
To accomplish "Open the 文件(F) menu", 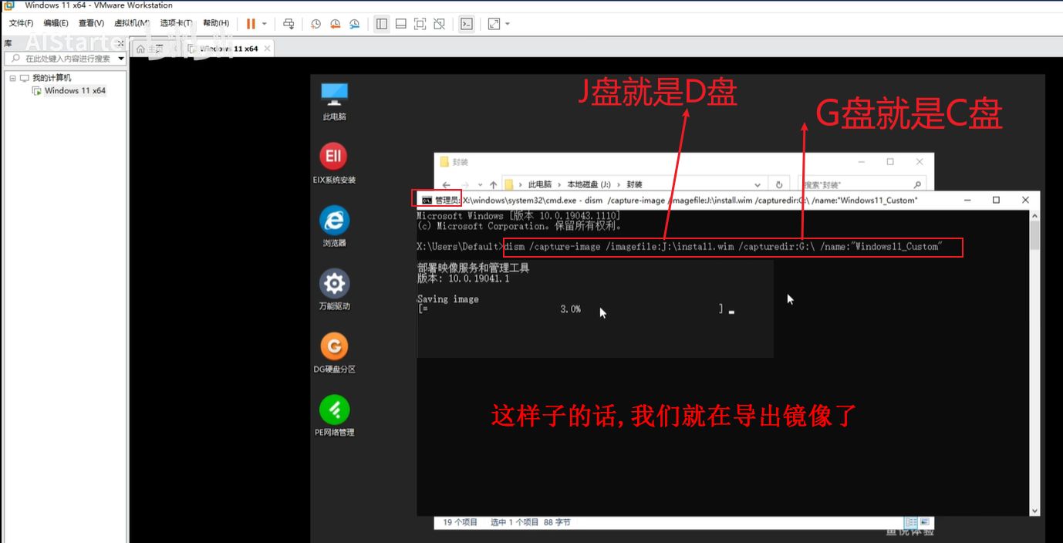I will coord(21,23).
